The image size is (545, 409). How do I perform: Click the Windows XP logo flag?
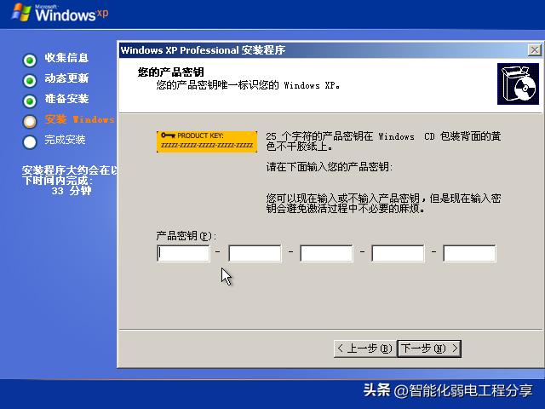click(x=21, y=13)
